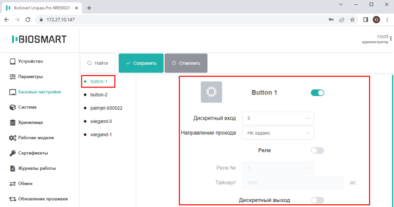Viewport: 394px width, 207px height.
Task: Go to Обновление прошивки section
Action: (x=39, y=199)
